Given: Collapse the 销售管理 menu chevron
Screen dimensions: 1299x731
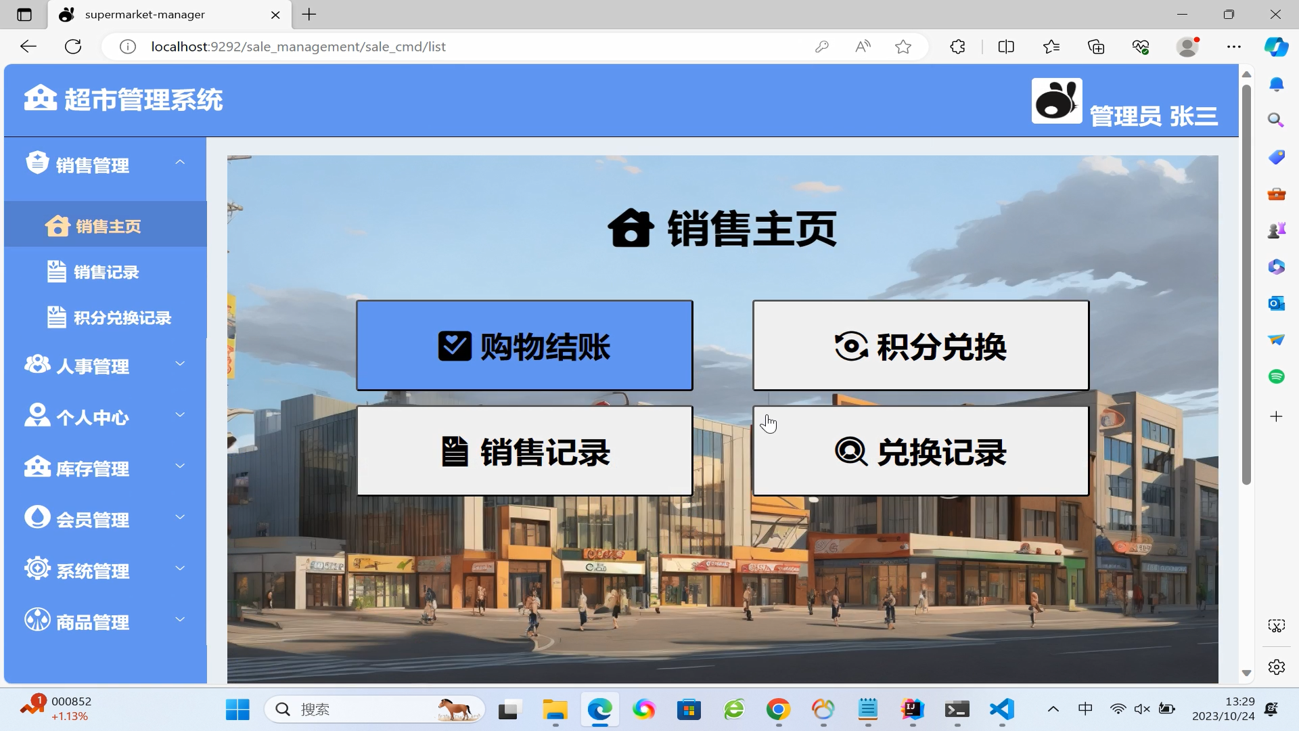Looking at the screenshot, I should coord(180,162).
